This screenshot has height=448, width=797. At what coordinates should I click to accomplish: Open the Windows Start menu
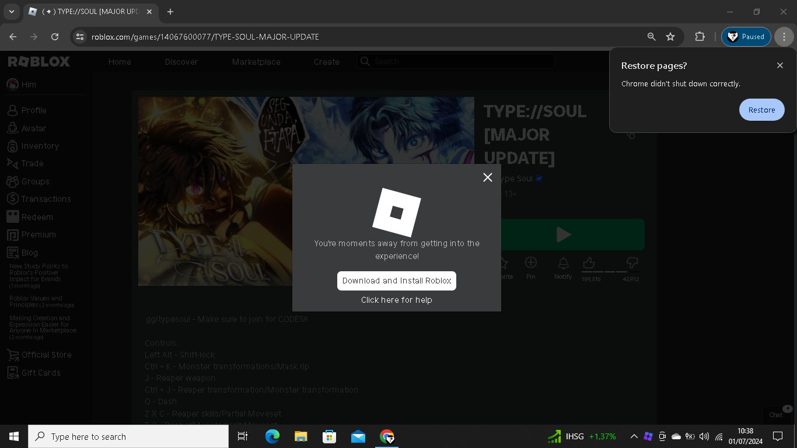14,436
